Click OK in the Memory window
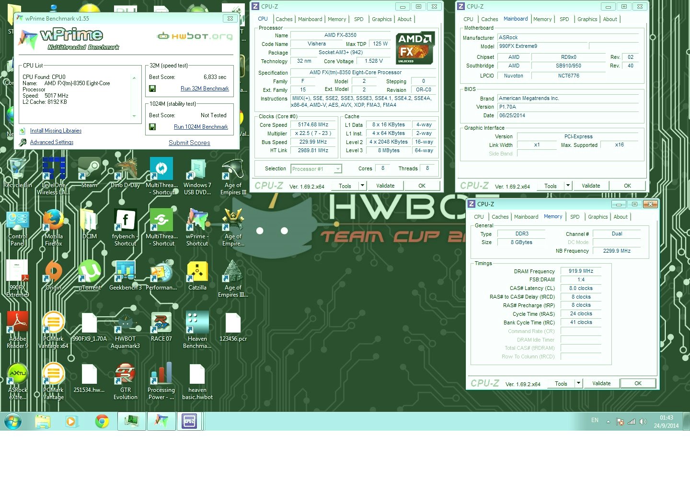The height and width of the screenshot is (490, 690). tap(638, 383)
